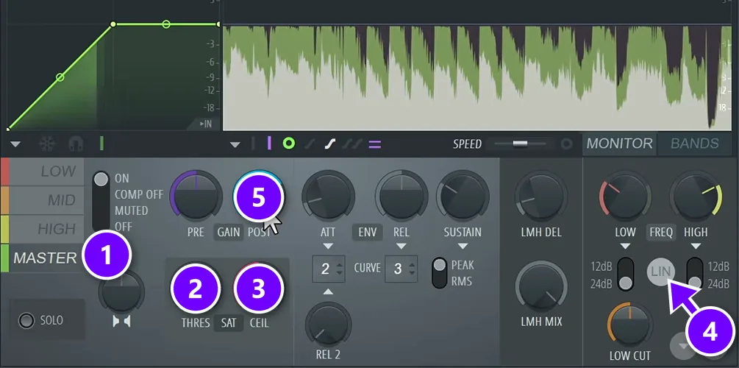739x368 pixels.
Task: Open the dropdown arrow under LOW frequency
Action: [x=625, y=247]
